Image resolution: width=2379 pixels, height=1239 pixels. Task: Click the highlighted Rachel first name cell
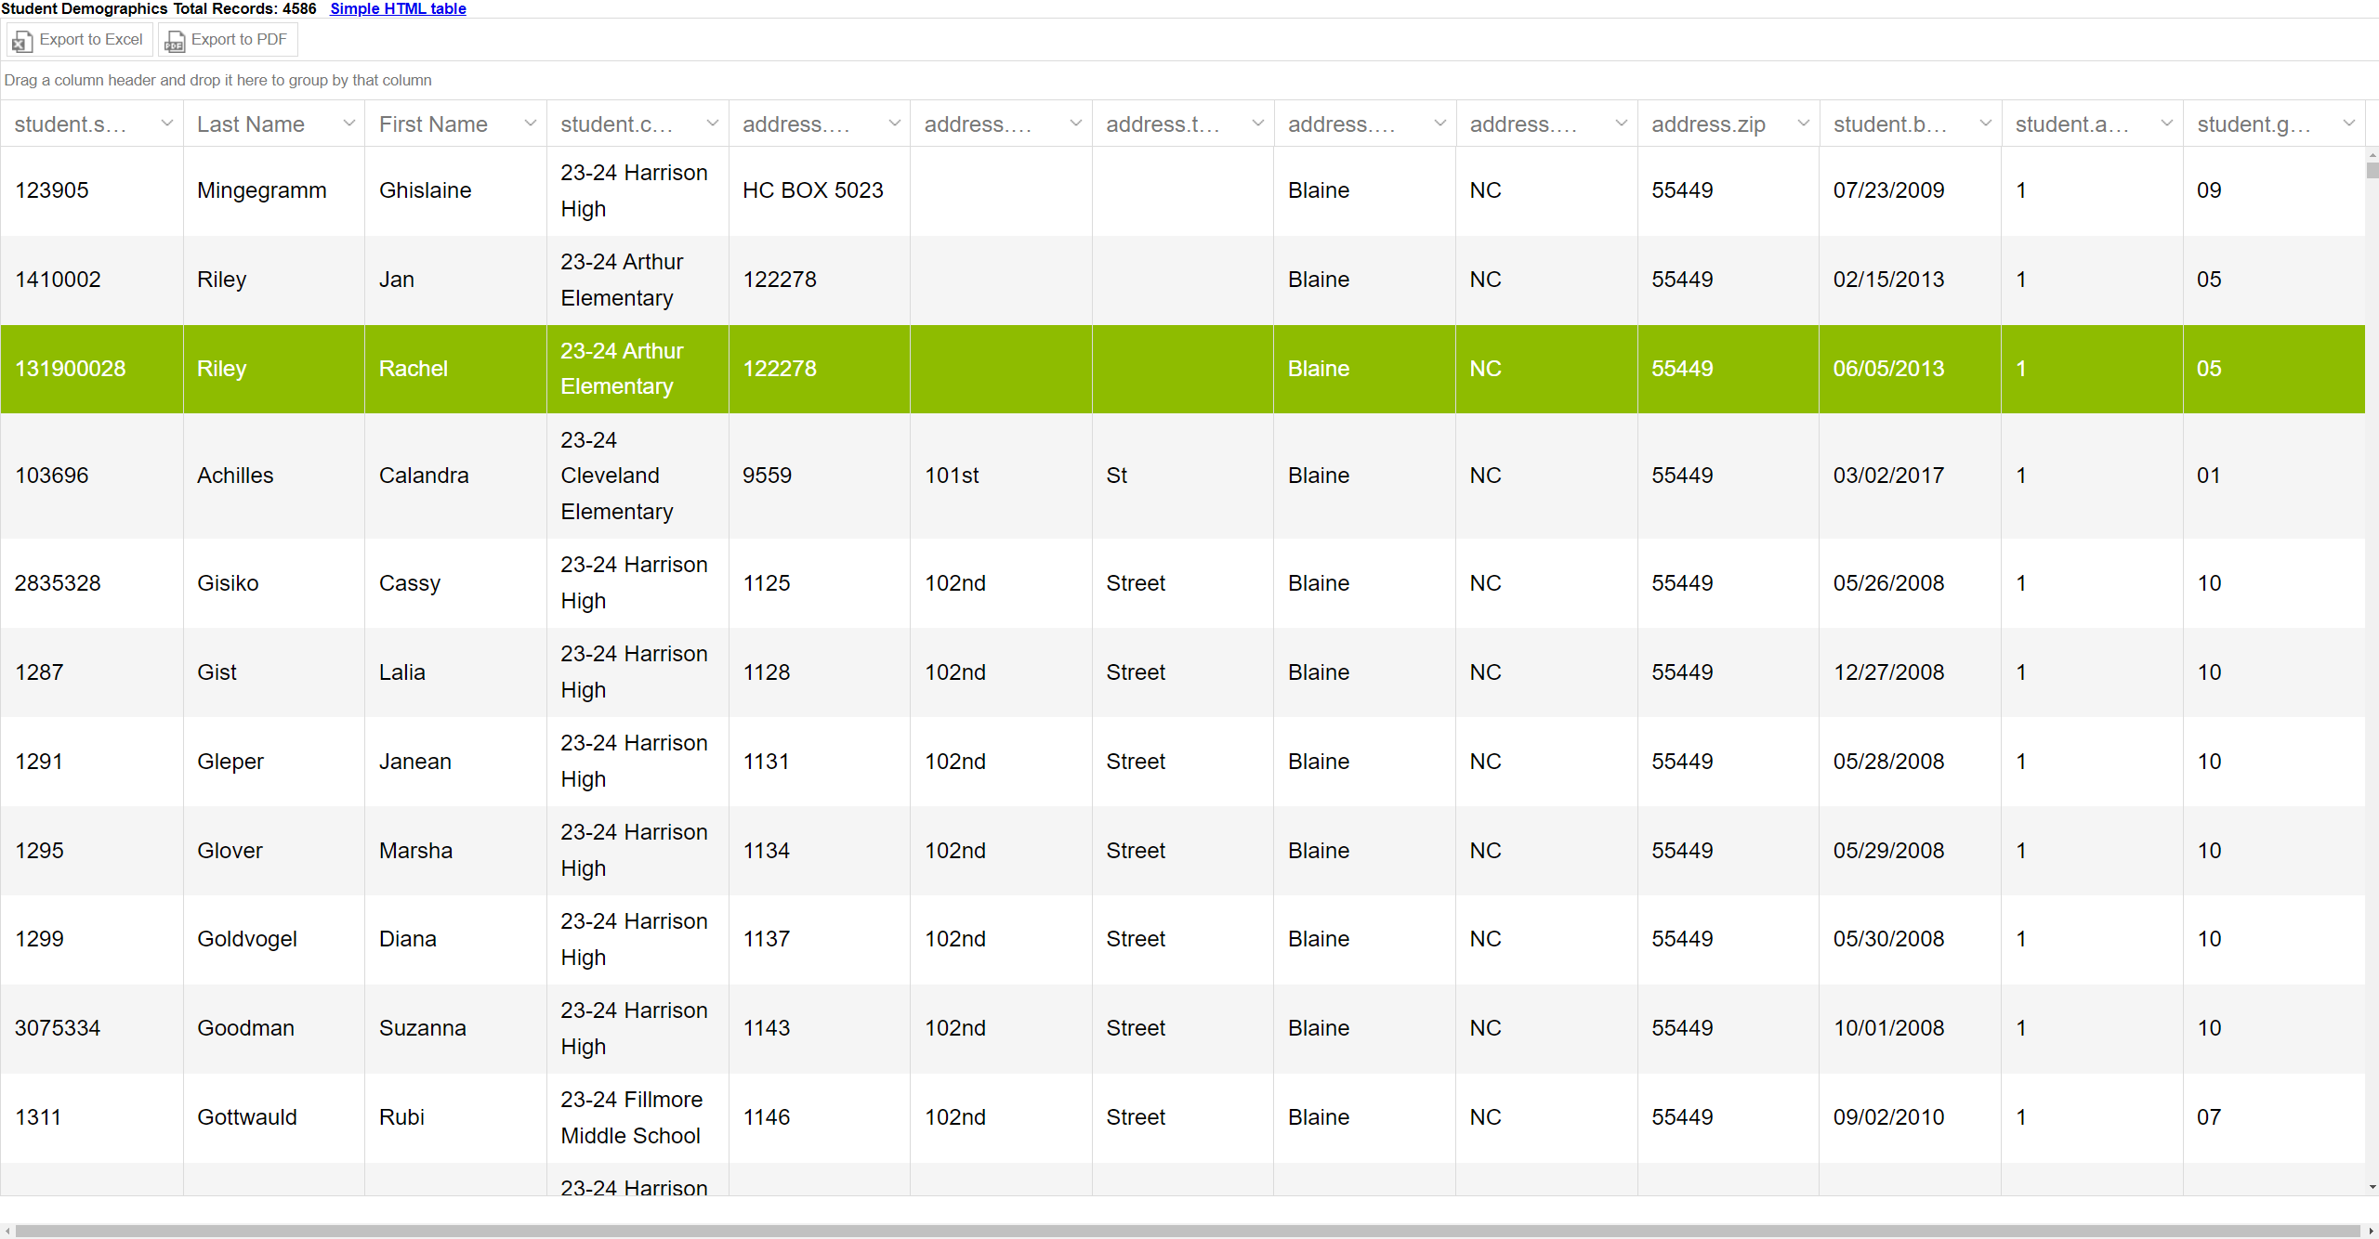click(x=455, y=369)
